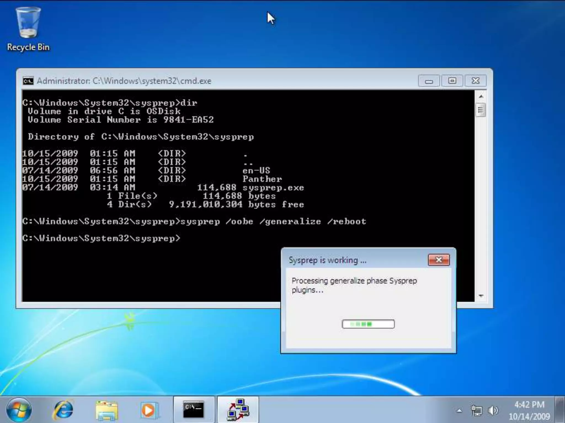Click the 'en-US' directory entry
Screen dimensions: 565x423
coord(256,170)
